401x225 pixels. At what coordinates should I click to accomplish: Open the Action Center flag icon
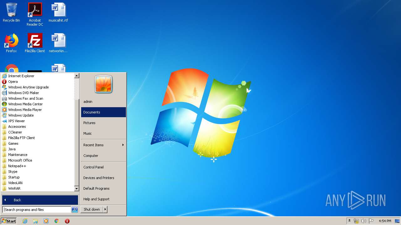click(x=371, y=221)
